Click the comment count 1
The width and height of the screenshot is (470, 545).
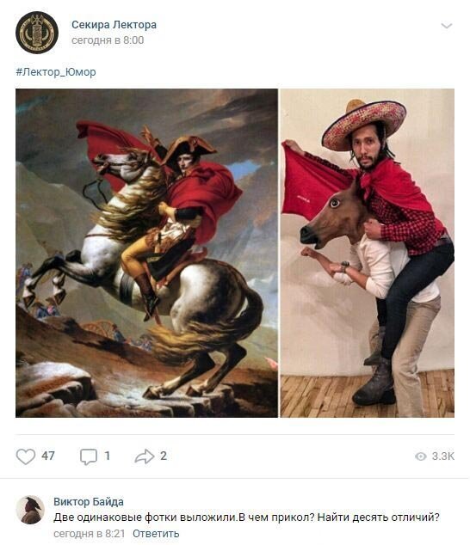coord(108,456)
